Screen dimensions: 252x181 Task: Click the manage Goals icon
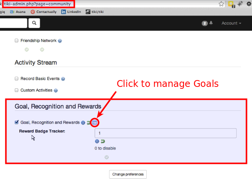tap(95, 123)
